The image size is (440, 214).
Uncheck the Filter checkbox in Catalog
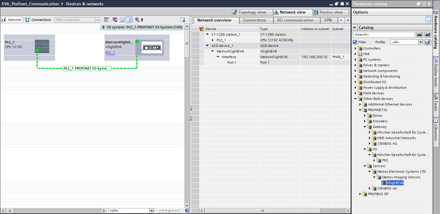click(355, 42)
